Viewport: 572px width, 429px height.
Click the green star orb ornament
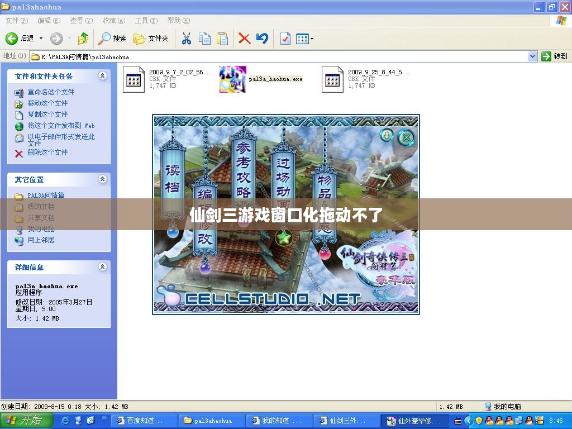283,238
